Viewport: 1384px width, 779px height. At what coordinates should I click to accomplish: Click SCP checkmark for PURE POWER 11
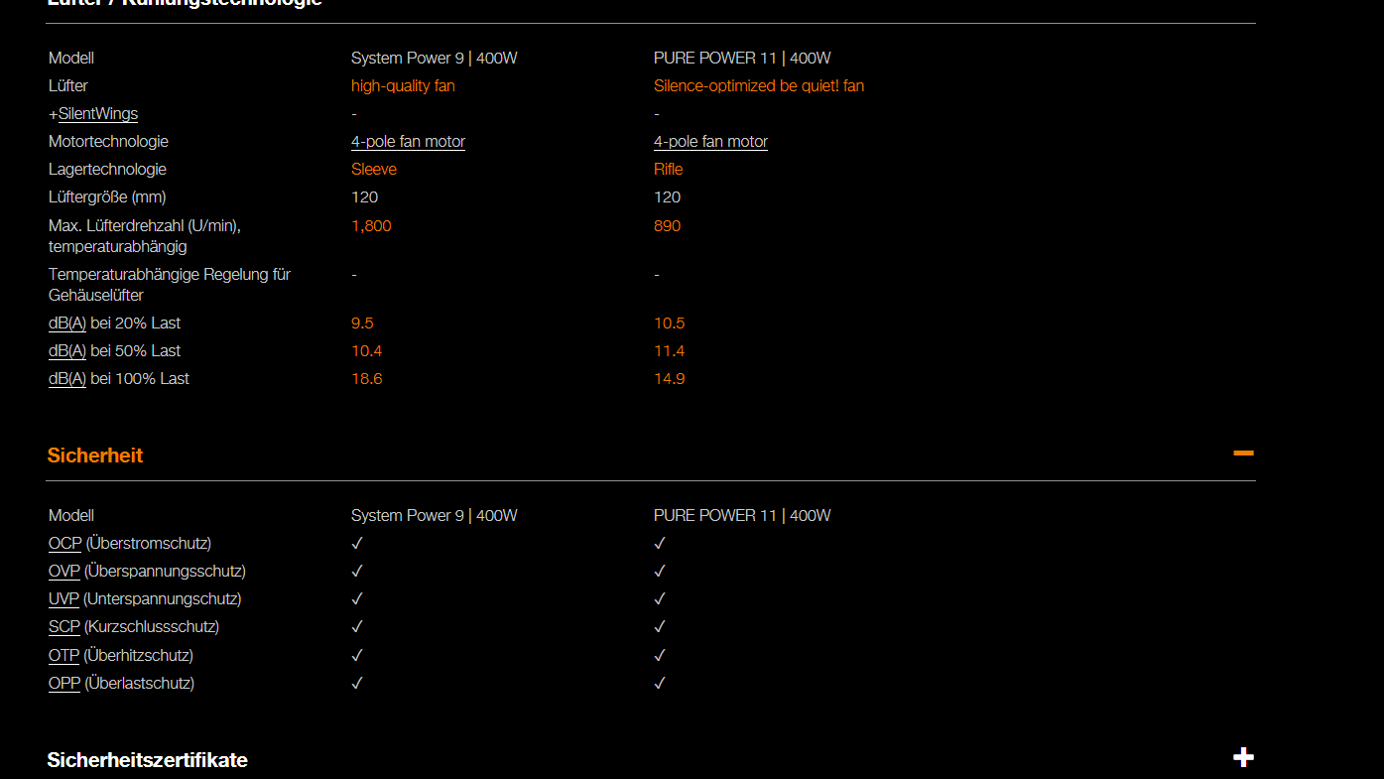coord(660,627)
